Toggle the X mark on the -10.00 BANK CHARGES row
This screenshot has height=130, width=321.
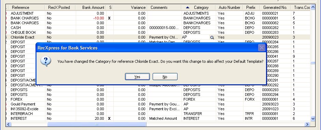109,18
